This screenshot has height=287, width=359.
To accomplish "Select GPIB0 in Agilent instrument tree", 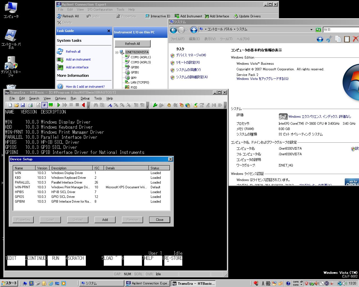I will tap(135, 67).
